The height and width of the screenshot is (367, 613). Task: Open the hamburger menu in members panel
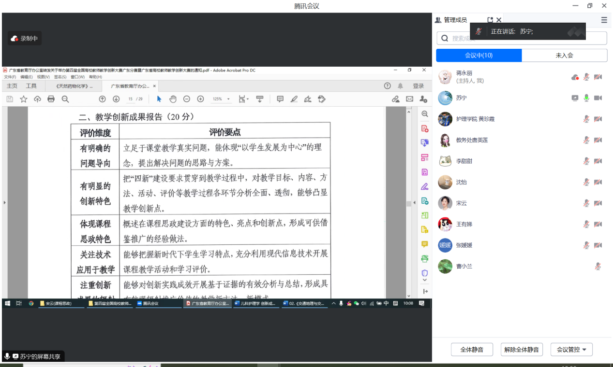click(x=604, y=20)
